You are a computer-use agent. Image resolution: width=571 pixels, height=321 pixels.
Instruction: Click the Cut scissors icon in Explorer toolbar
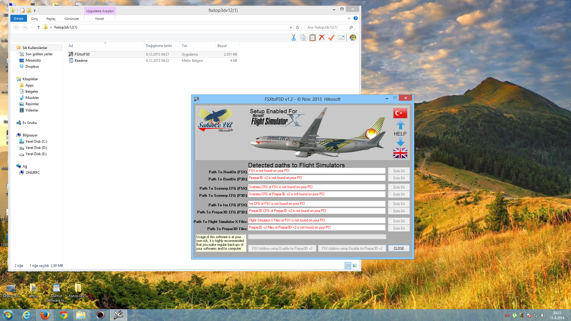(294, 37)
